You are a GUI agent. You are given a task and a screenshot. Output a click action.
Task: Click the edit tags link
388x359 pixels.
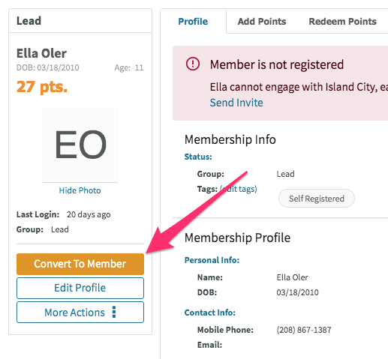(x=239, y=189)
